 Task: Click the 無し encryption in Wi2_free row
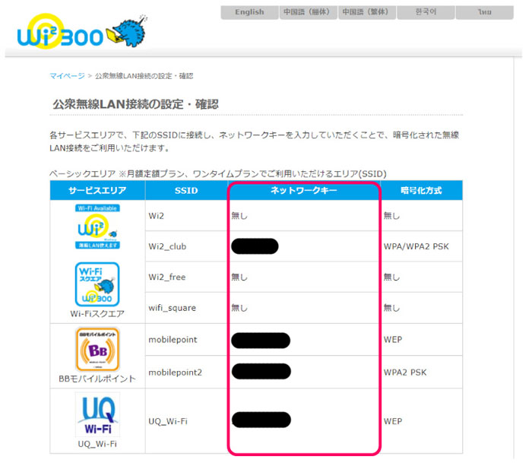click(x=392, y=277)
